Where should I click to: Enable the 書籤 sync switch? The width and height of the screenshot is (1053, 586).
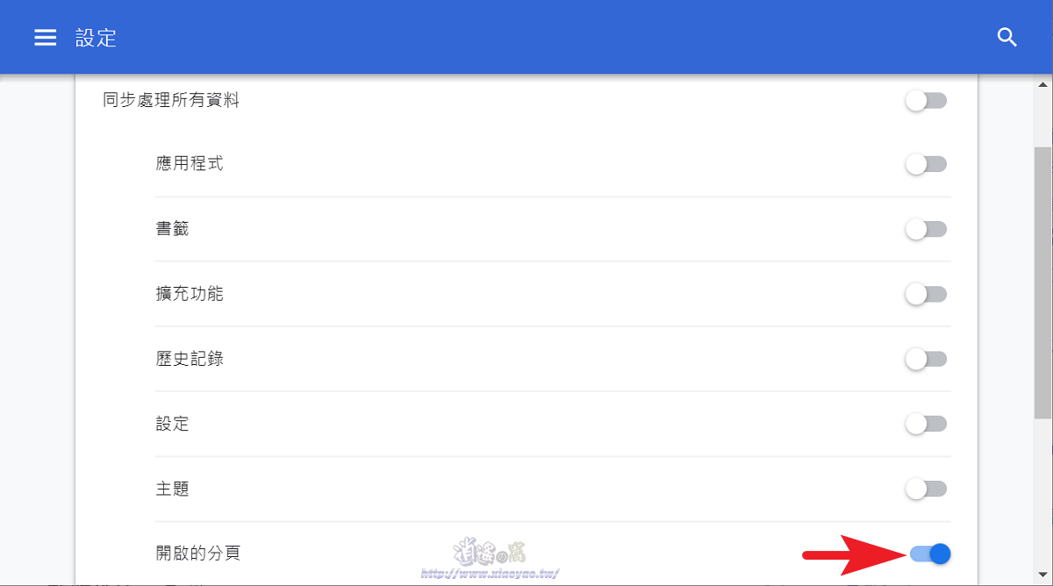pos(926,229)
